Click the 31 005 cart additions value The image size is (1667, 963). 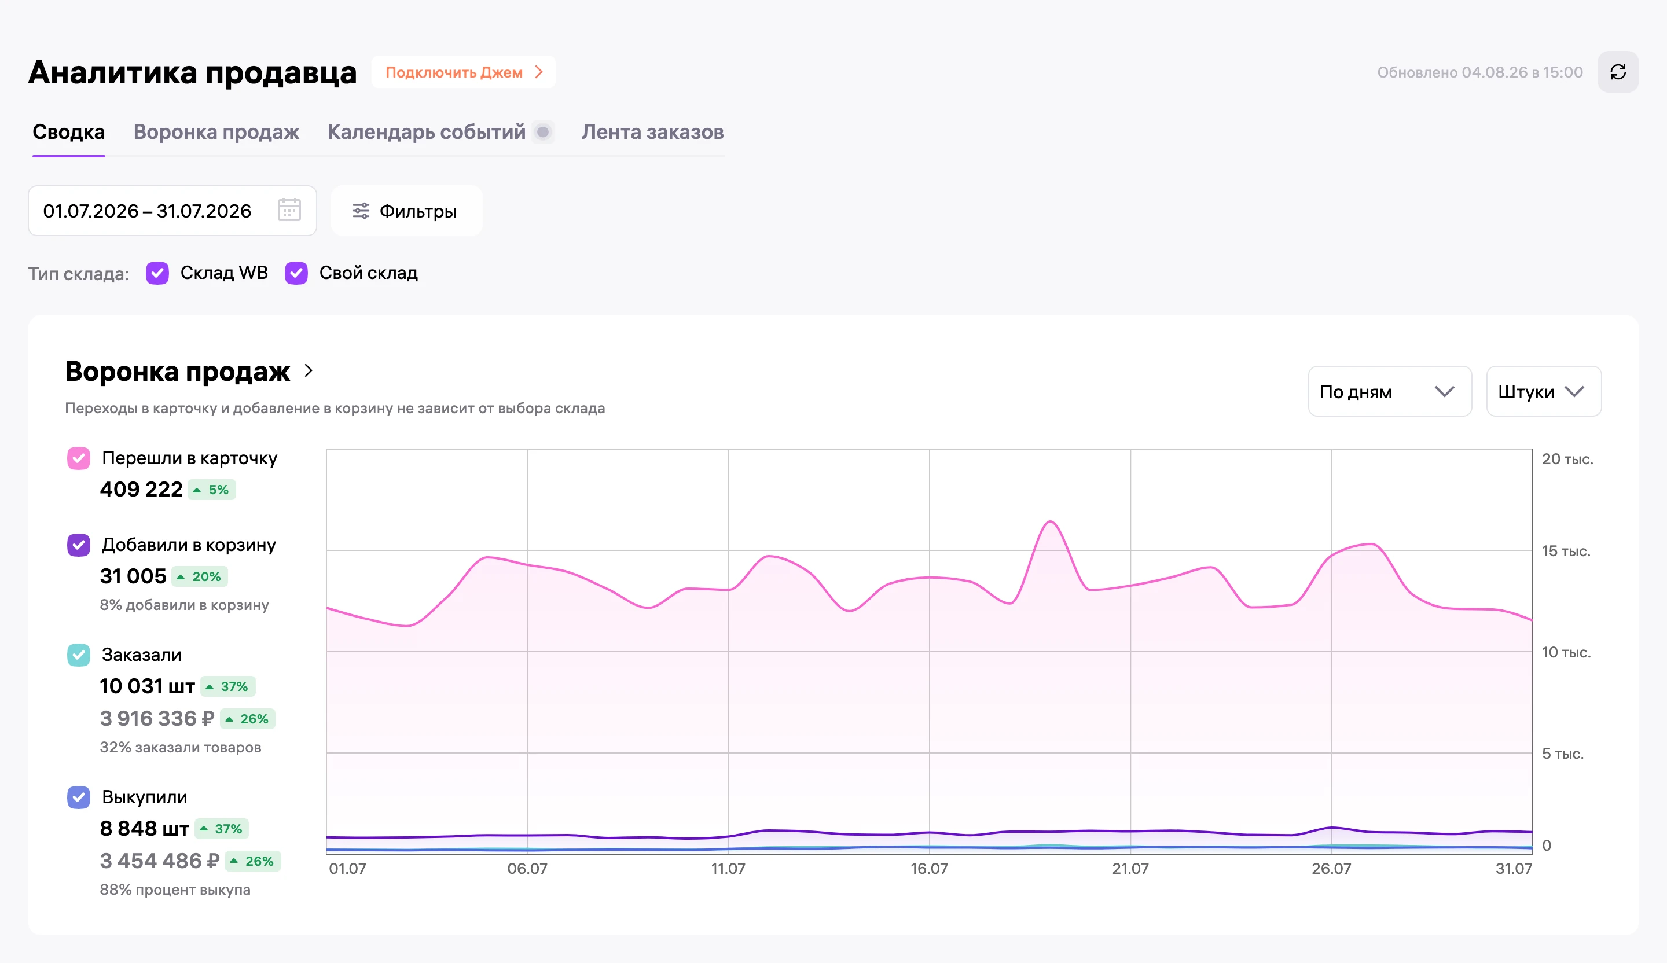coord(133,576)
